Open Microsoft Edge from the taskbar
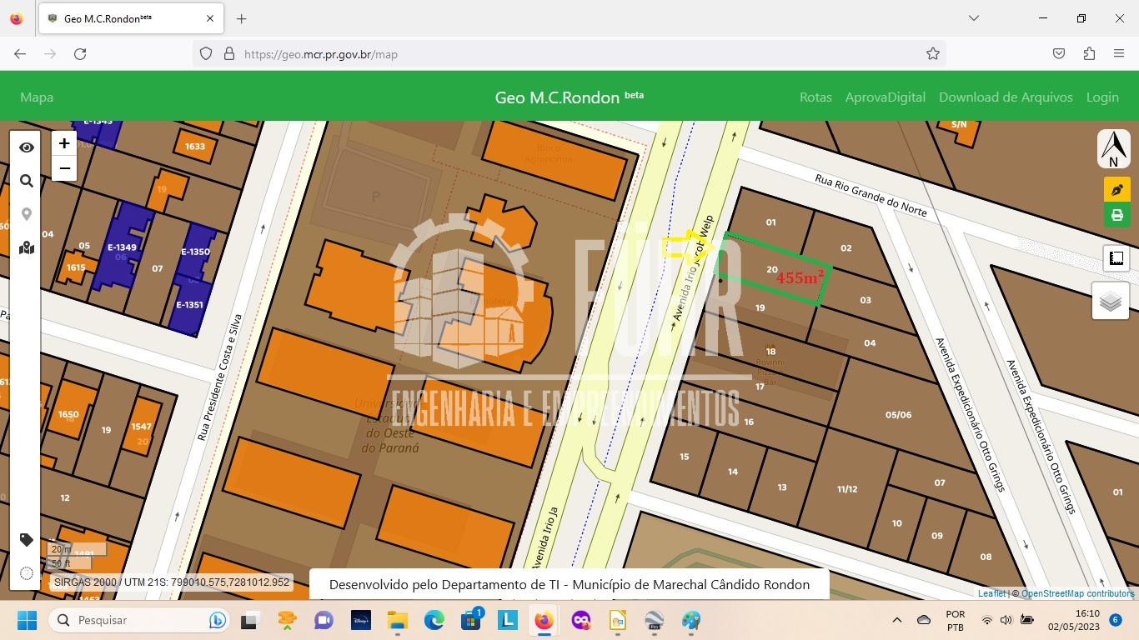The height and width of the screenshot is (640, 1139). 434,620
